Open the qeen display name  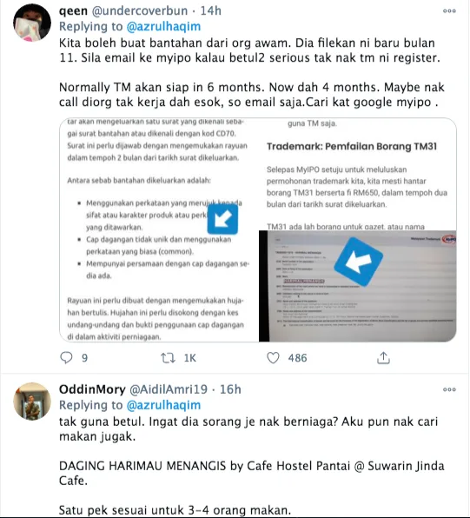[73, 11]
